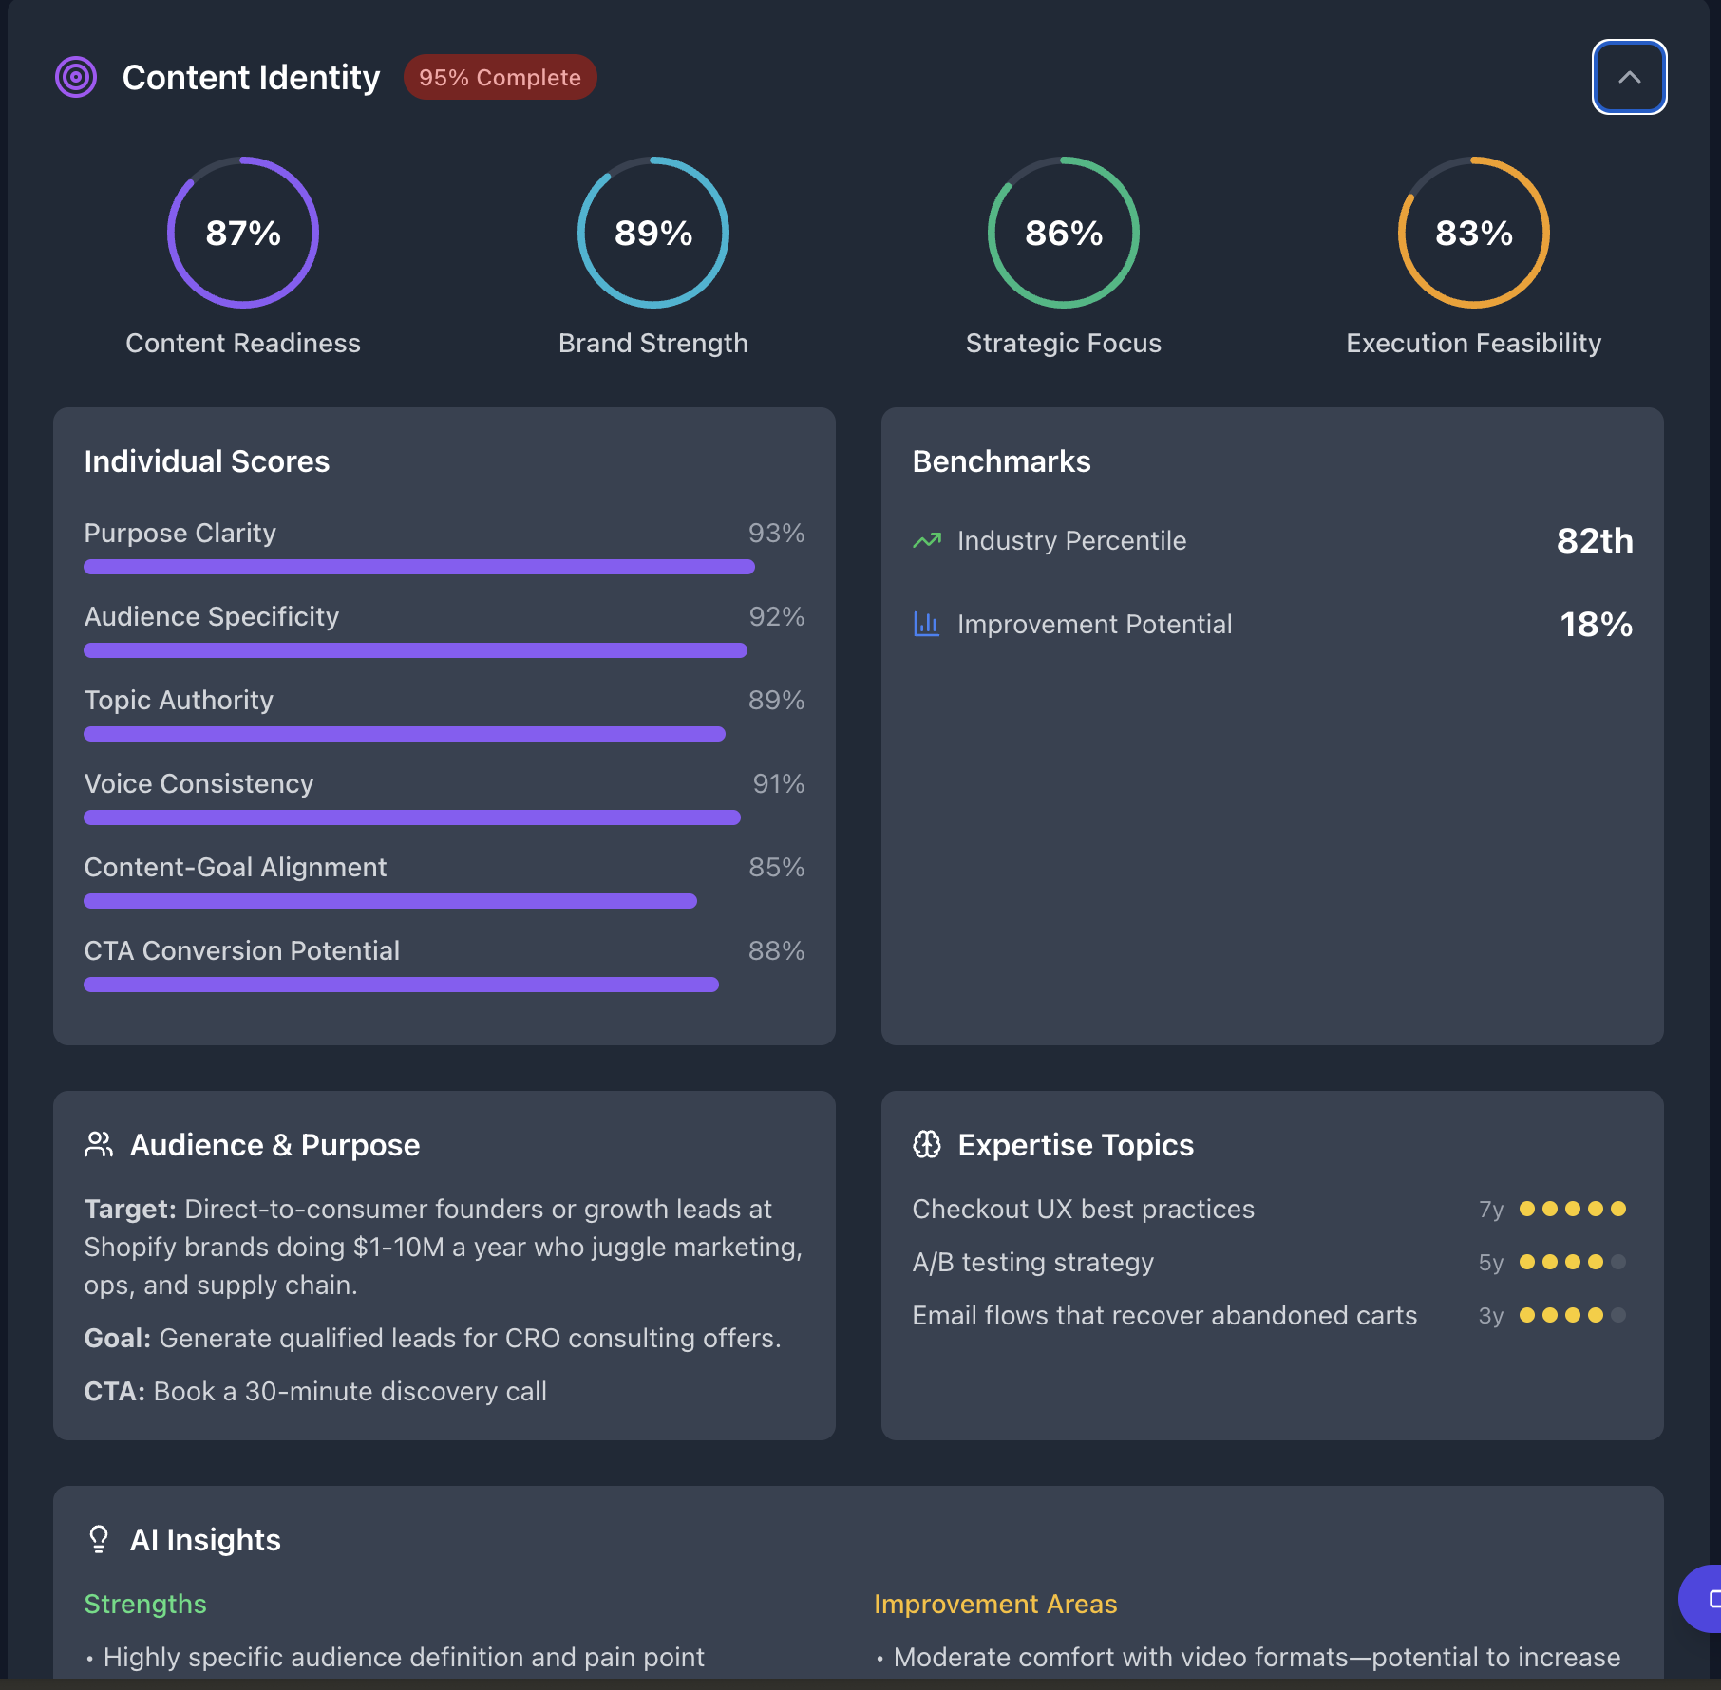Image resolution: width=1721 pixels, height=1690 pixels.
Task: Toggle the fifth rating dot for A/B testing strategy
Action: coord(1616,1263)
